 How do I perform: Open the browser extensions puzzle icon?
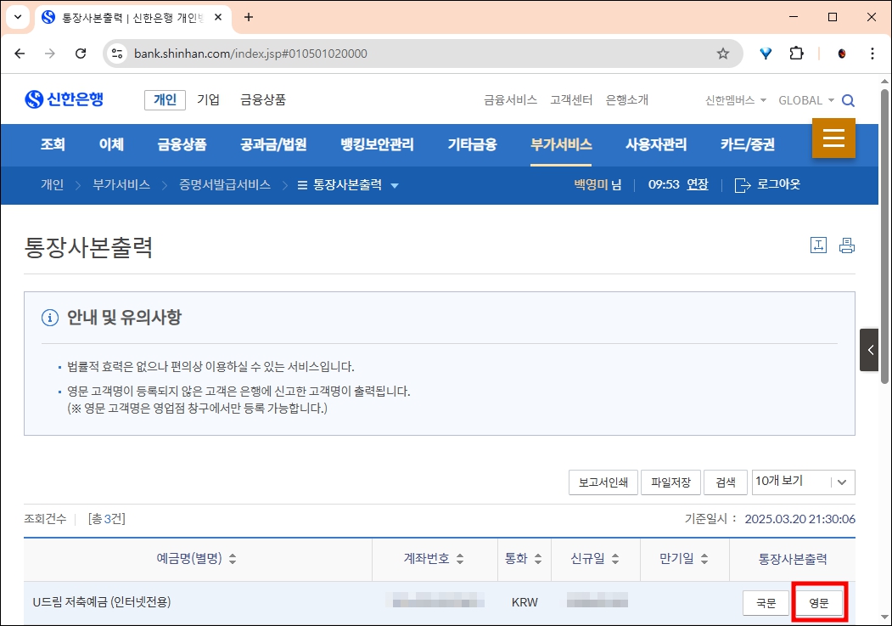(796, 53)
